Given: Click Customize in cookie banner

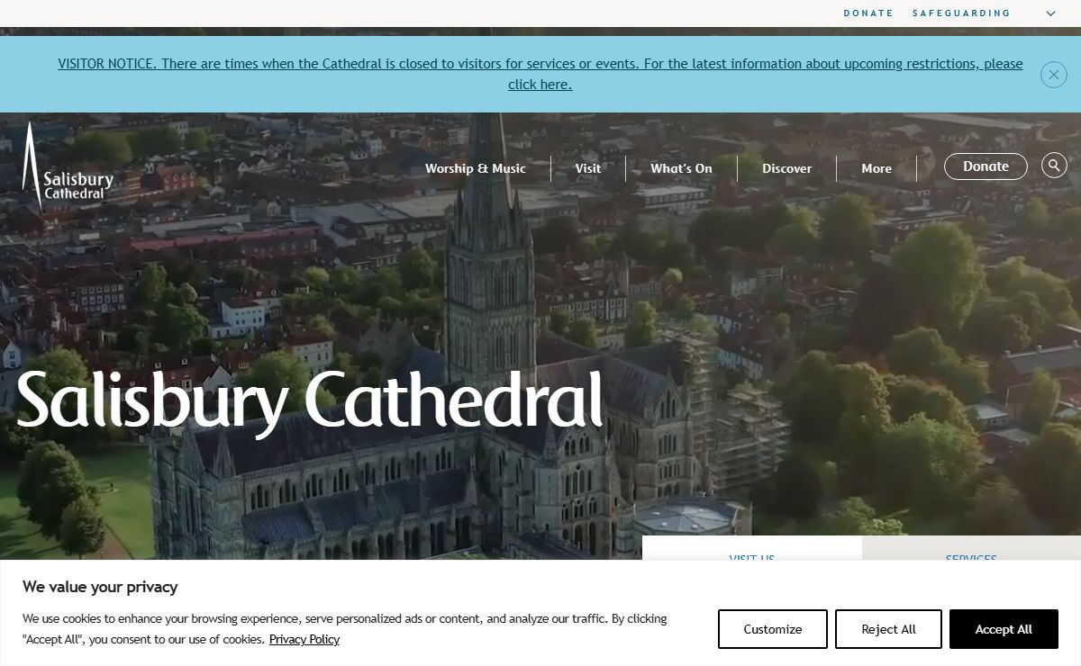Looking at the screenshot, I should [x=772, y=629].
